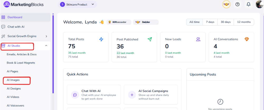Viewport: 264px width, 110px height.
Task: Click the AI Conversations diamond icon
Action: 247,39
